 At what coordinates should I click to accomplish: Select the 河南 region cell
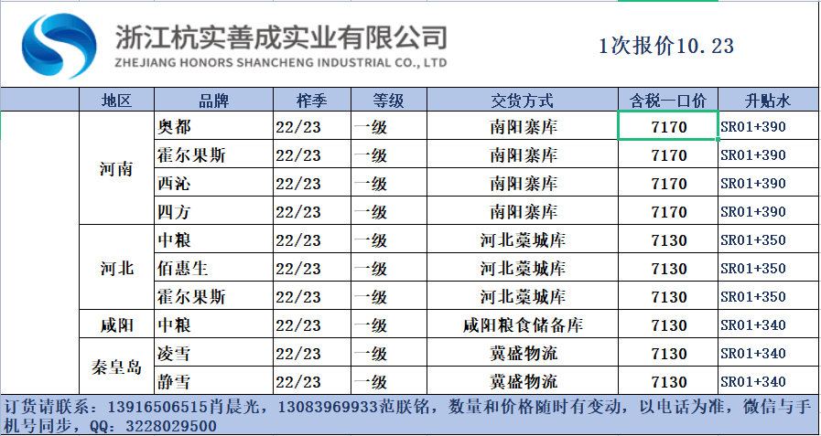point(116,169)
